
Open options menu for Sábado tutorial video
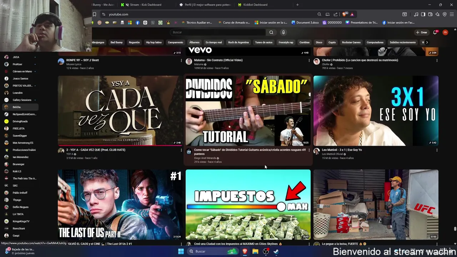click(309, 150)
